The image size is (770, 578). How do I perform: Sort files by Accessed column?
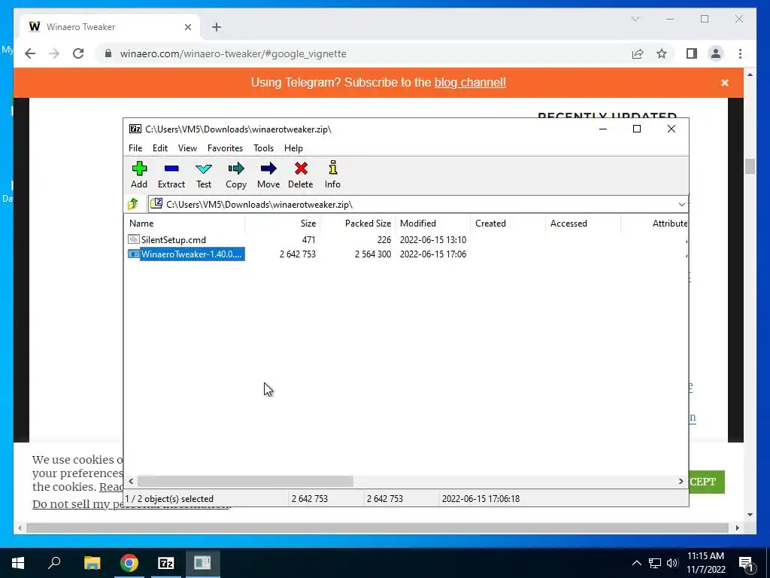[x=583, y=223]
